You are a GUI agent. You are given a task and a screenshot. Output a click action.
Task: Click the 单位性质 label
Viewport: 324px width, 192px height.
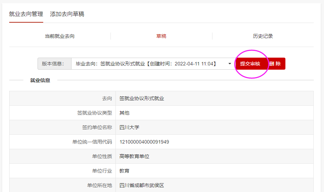[102, 156]
